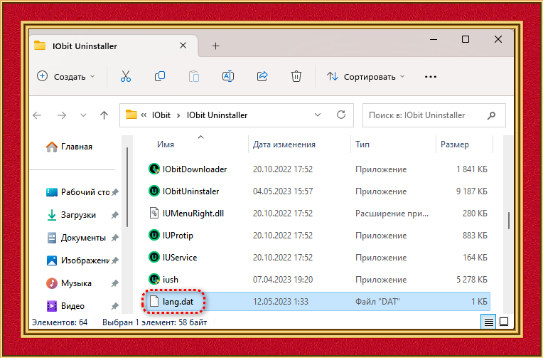This screenshot has height=358, width=543.
Task: Unpin Музыка using its pin icon
Action: pyautogui.click(x=114, y=283)
